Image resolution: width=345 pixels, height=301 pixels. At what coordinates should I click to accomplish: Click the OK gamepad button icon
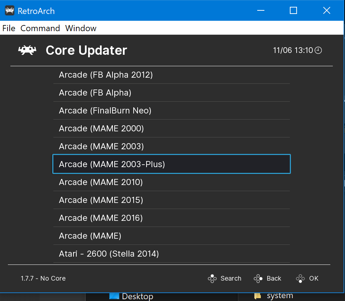tap(300, 278)
